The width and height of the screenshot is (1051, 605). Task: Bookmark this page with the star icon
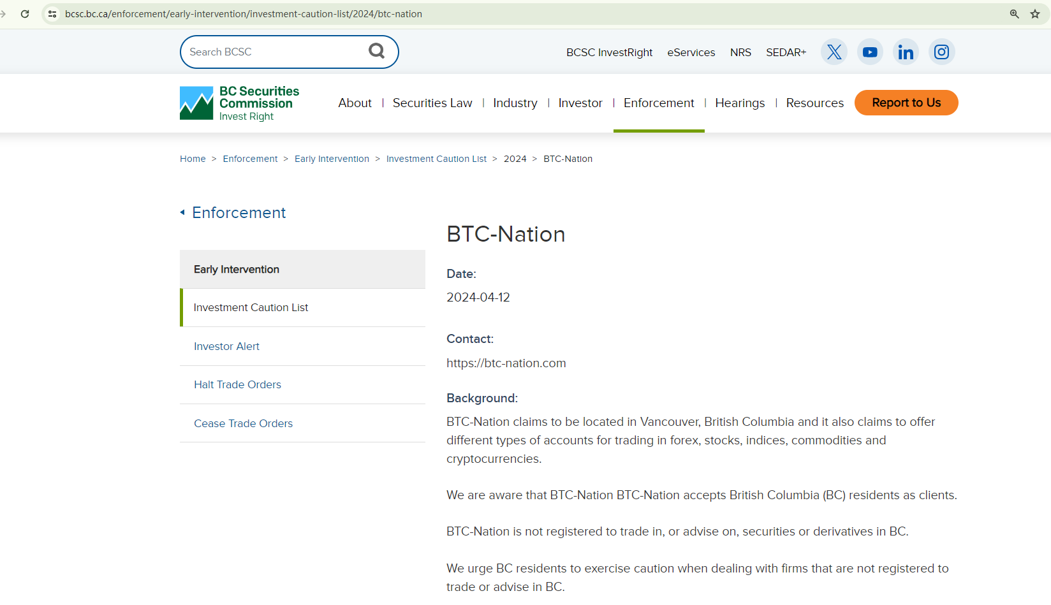tap(1035, 14)
